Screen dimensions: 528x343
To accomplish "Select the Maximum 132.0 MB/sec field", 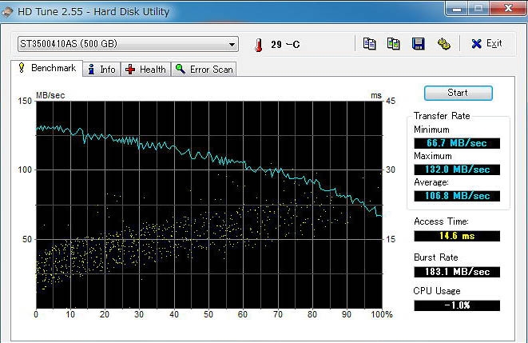I will point(457,170).
